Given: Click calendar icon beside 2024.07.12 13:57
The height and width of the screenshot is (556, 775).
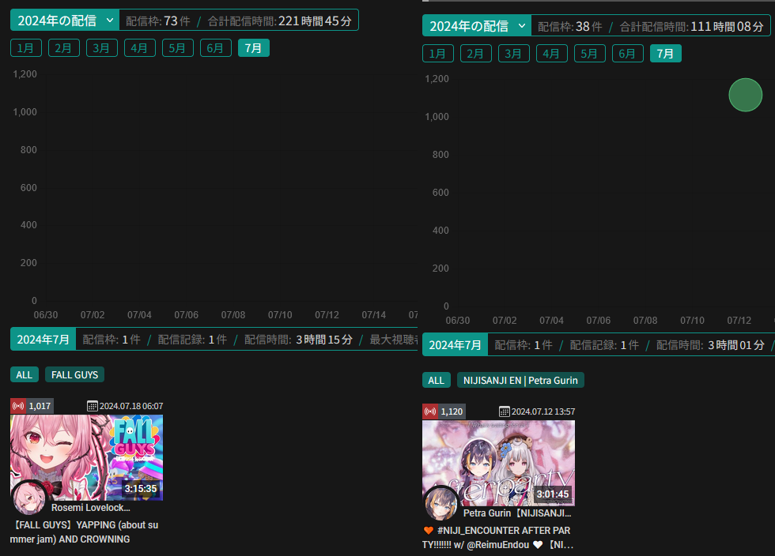Looking at the screenshot, I should click(505, 411).
